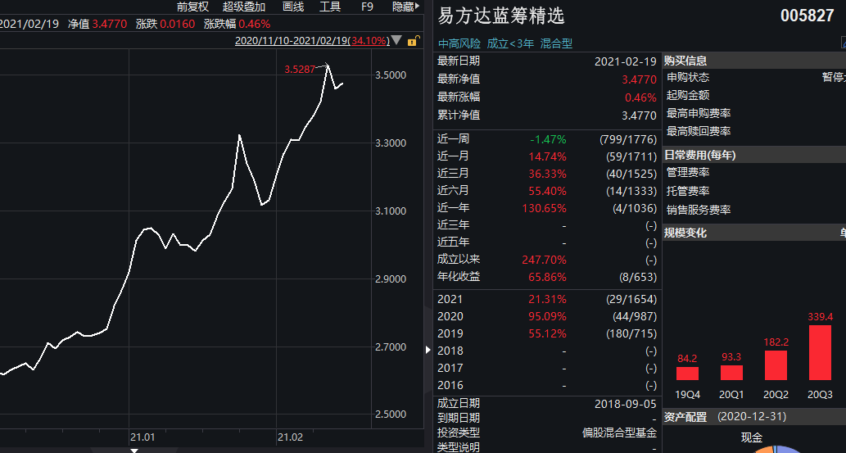Click the 3.5287 peak value label
The width and height of the screenshot is (846, 453).
(x=300, y=69)
